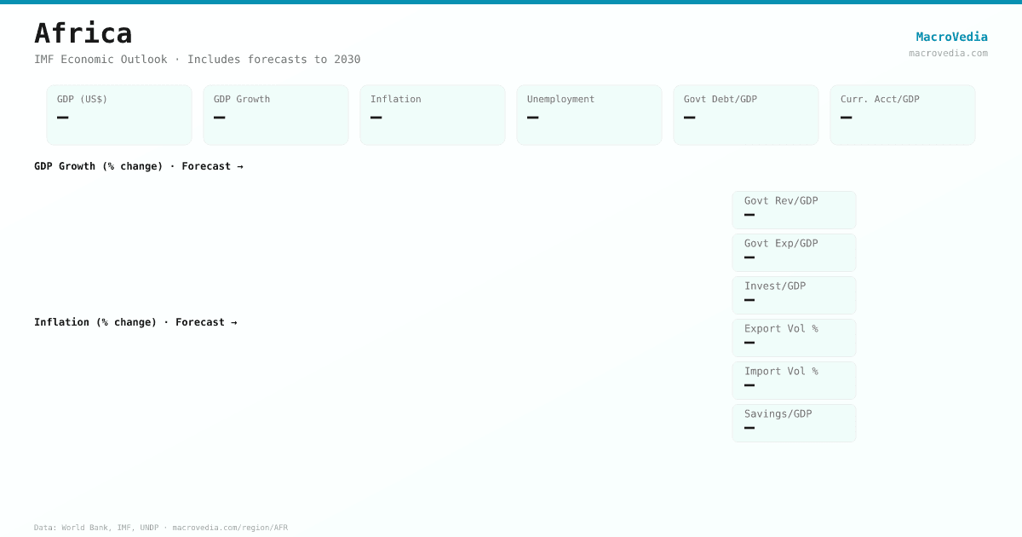Select the Govt Debt/GDP card
Image resolution: width=1022 pixels, height=537 pixels.
(x=746, y=115)
